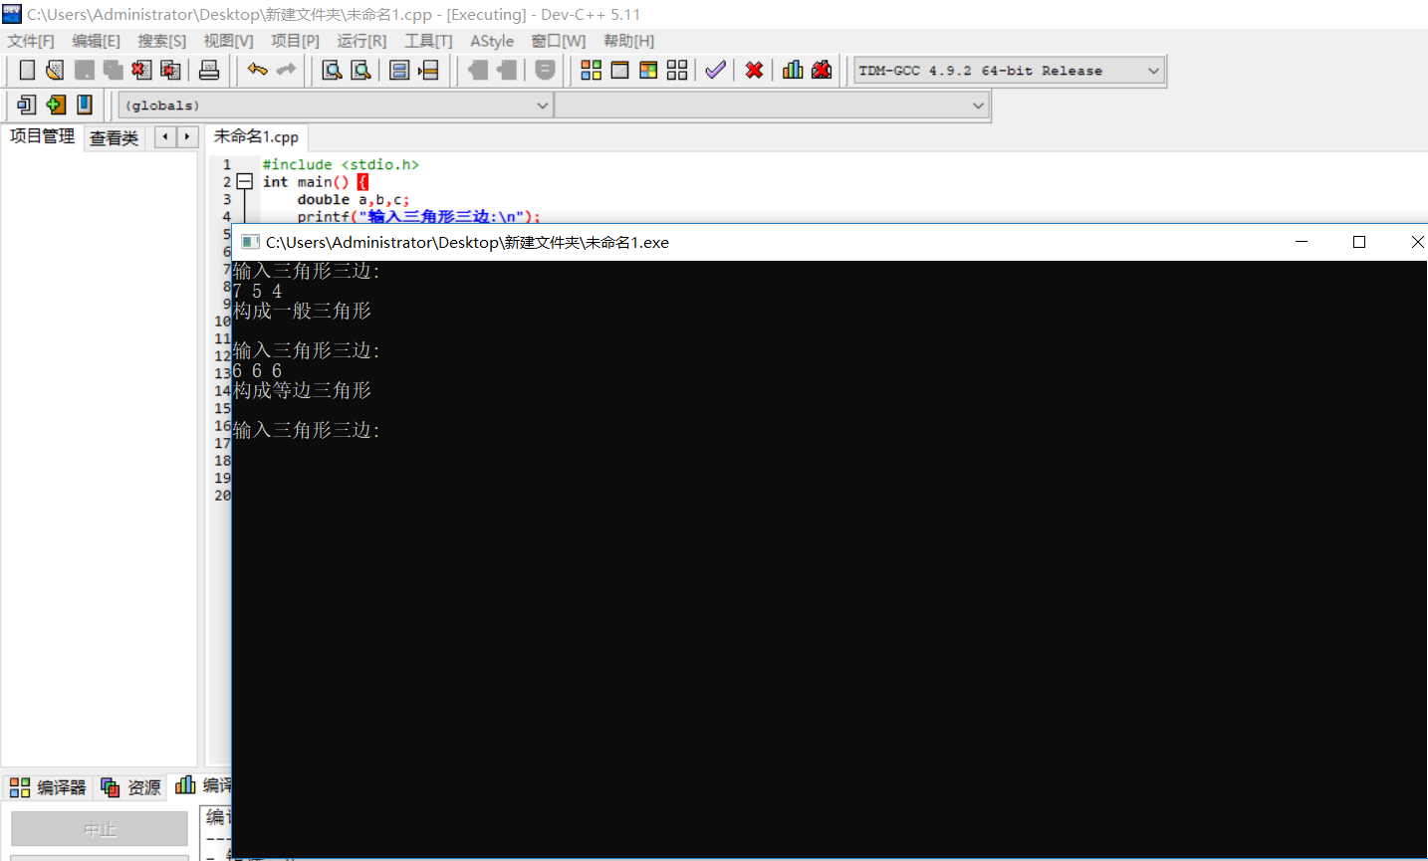Open the 项目[P] menu

pos(295,41)
